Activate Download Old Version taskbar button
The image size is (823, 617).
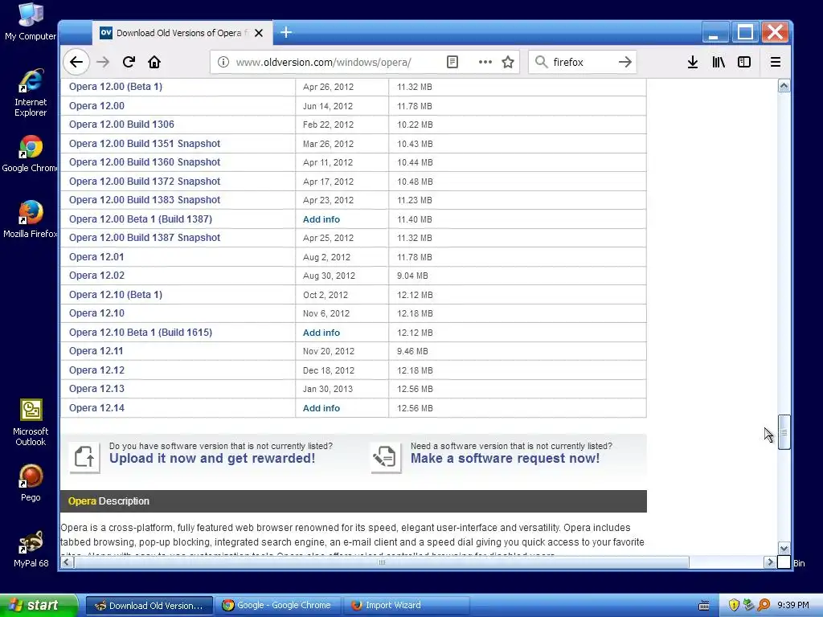(149, 605)
